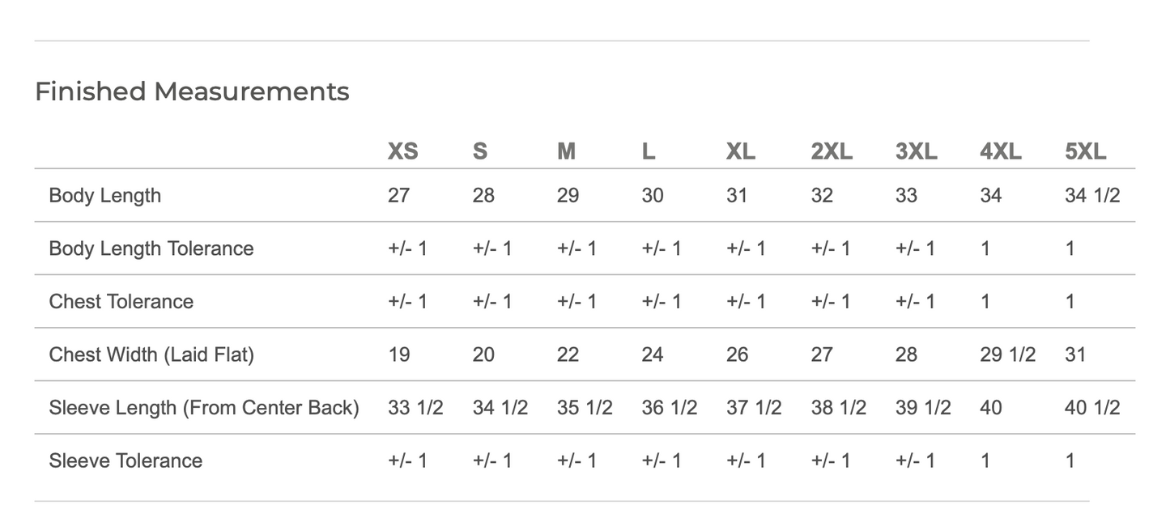The width and height of the screenshot is (1170, 522).
Task: Click the 3XL column header
Action: (x=917, y=151)
